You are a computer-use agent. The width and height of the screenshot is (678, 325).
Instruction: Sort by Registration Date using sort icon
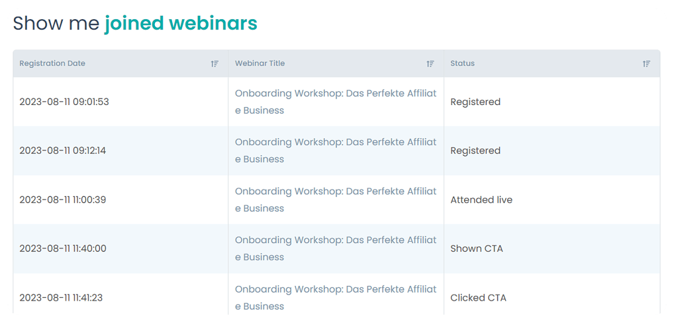pos(215,64)
